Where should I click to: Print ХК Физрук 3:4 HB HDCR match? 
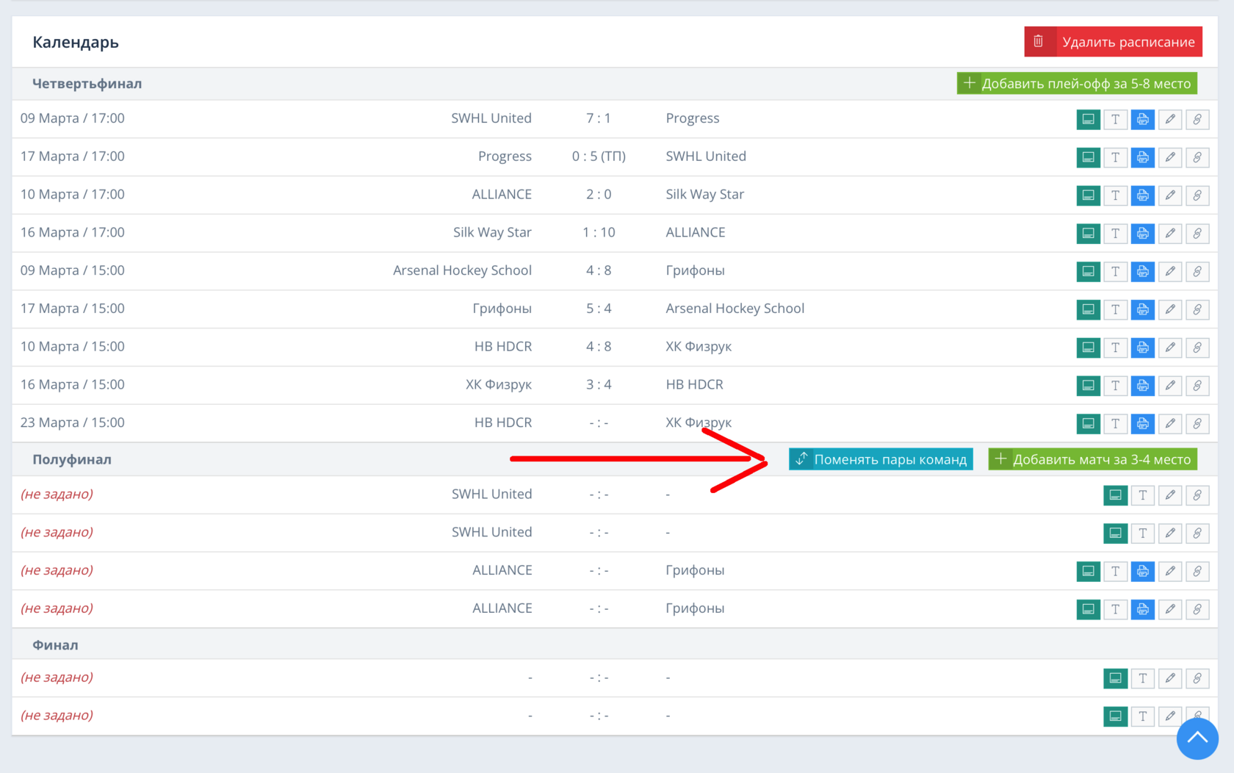(1142, 386)
